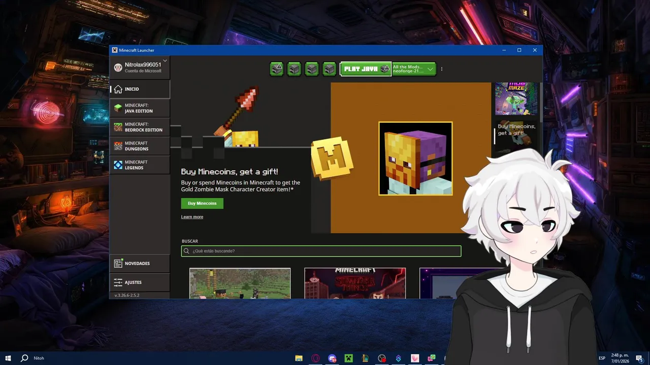Click the ESP language indicator

602,358
